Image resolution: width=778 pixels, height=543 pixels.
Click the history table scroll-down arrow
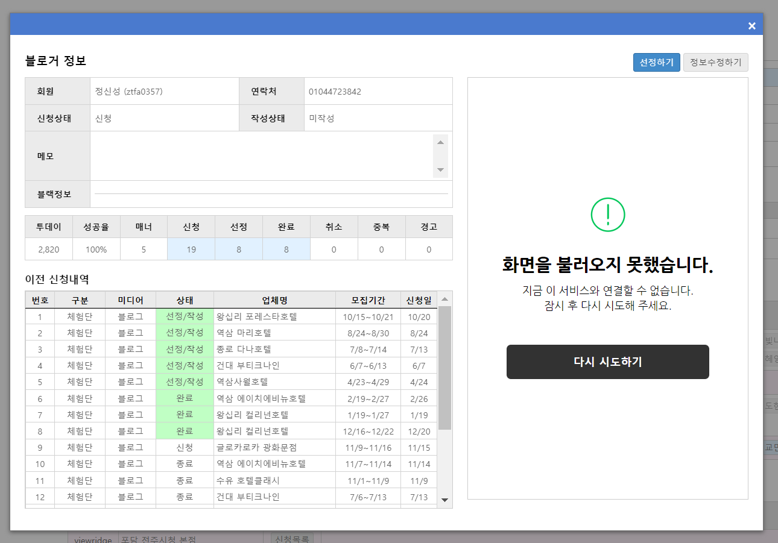[444, 500]
